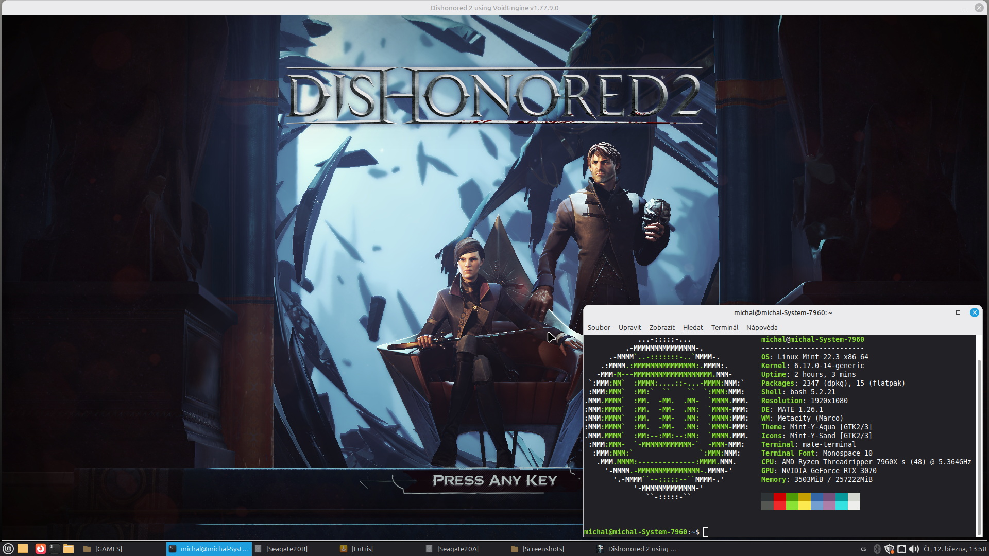Switch keyboard layout indicator cs

click(x=863, y=549)
